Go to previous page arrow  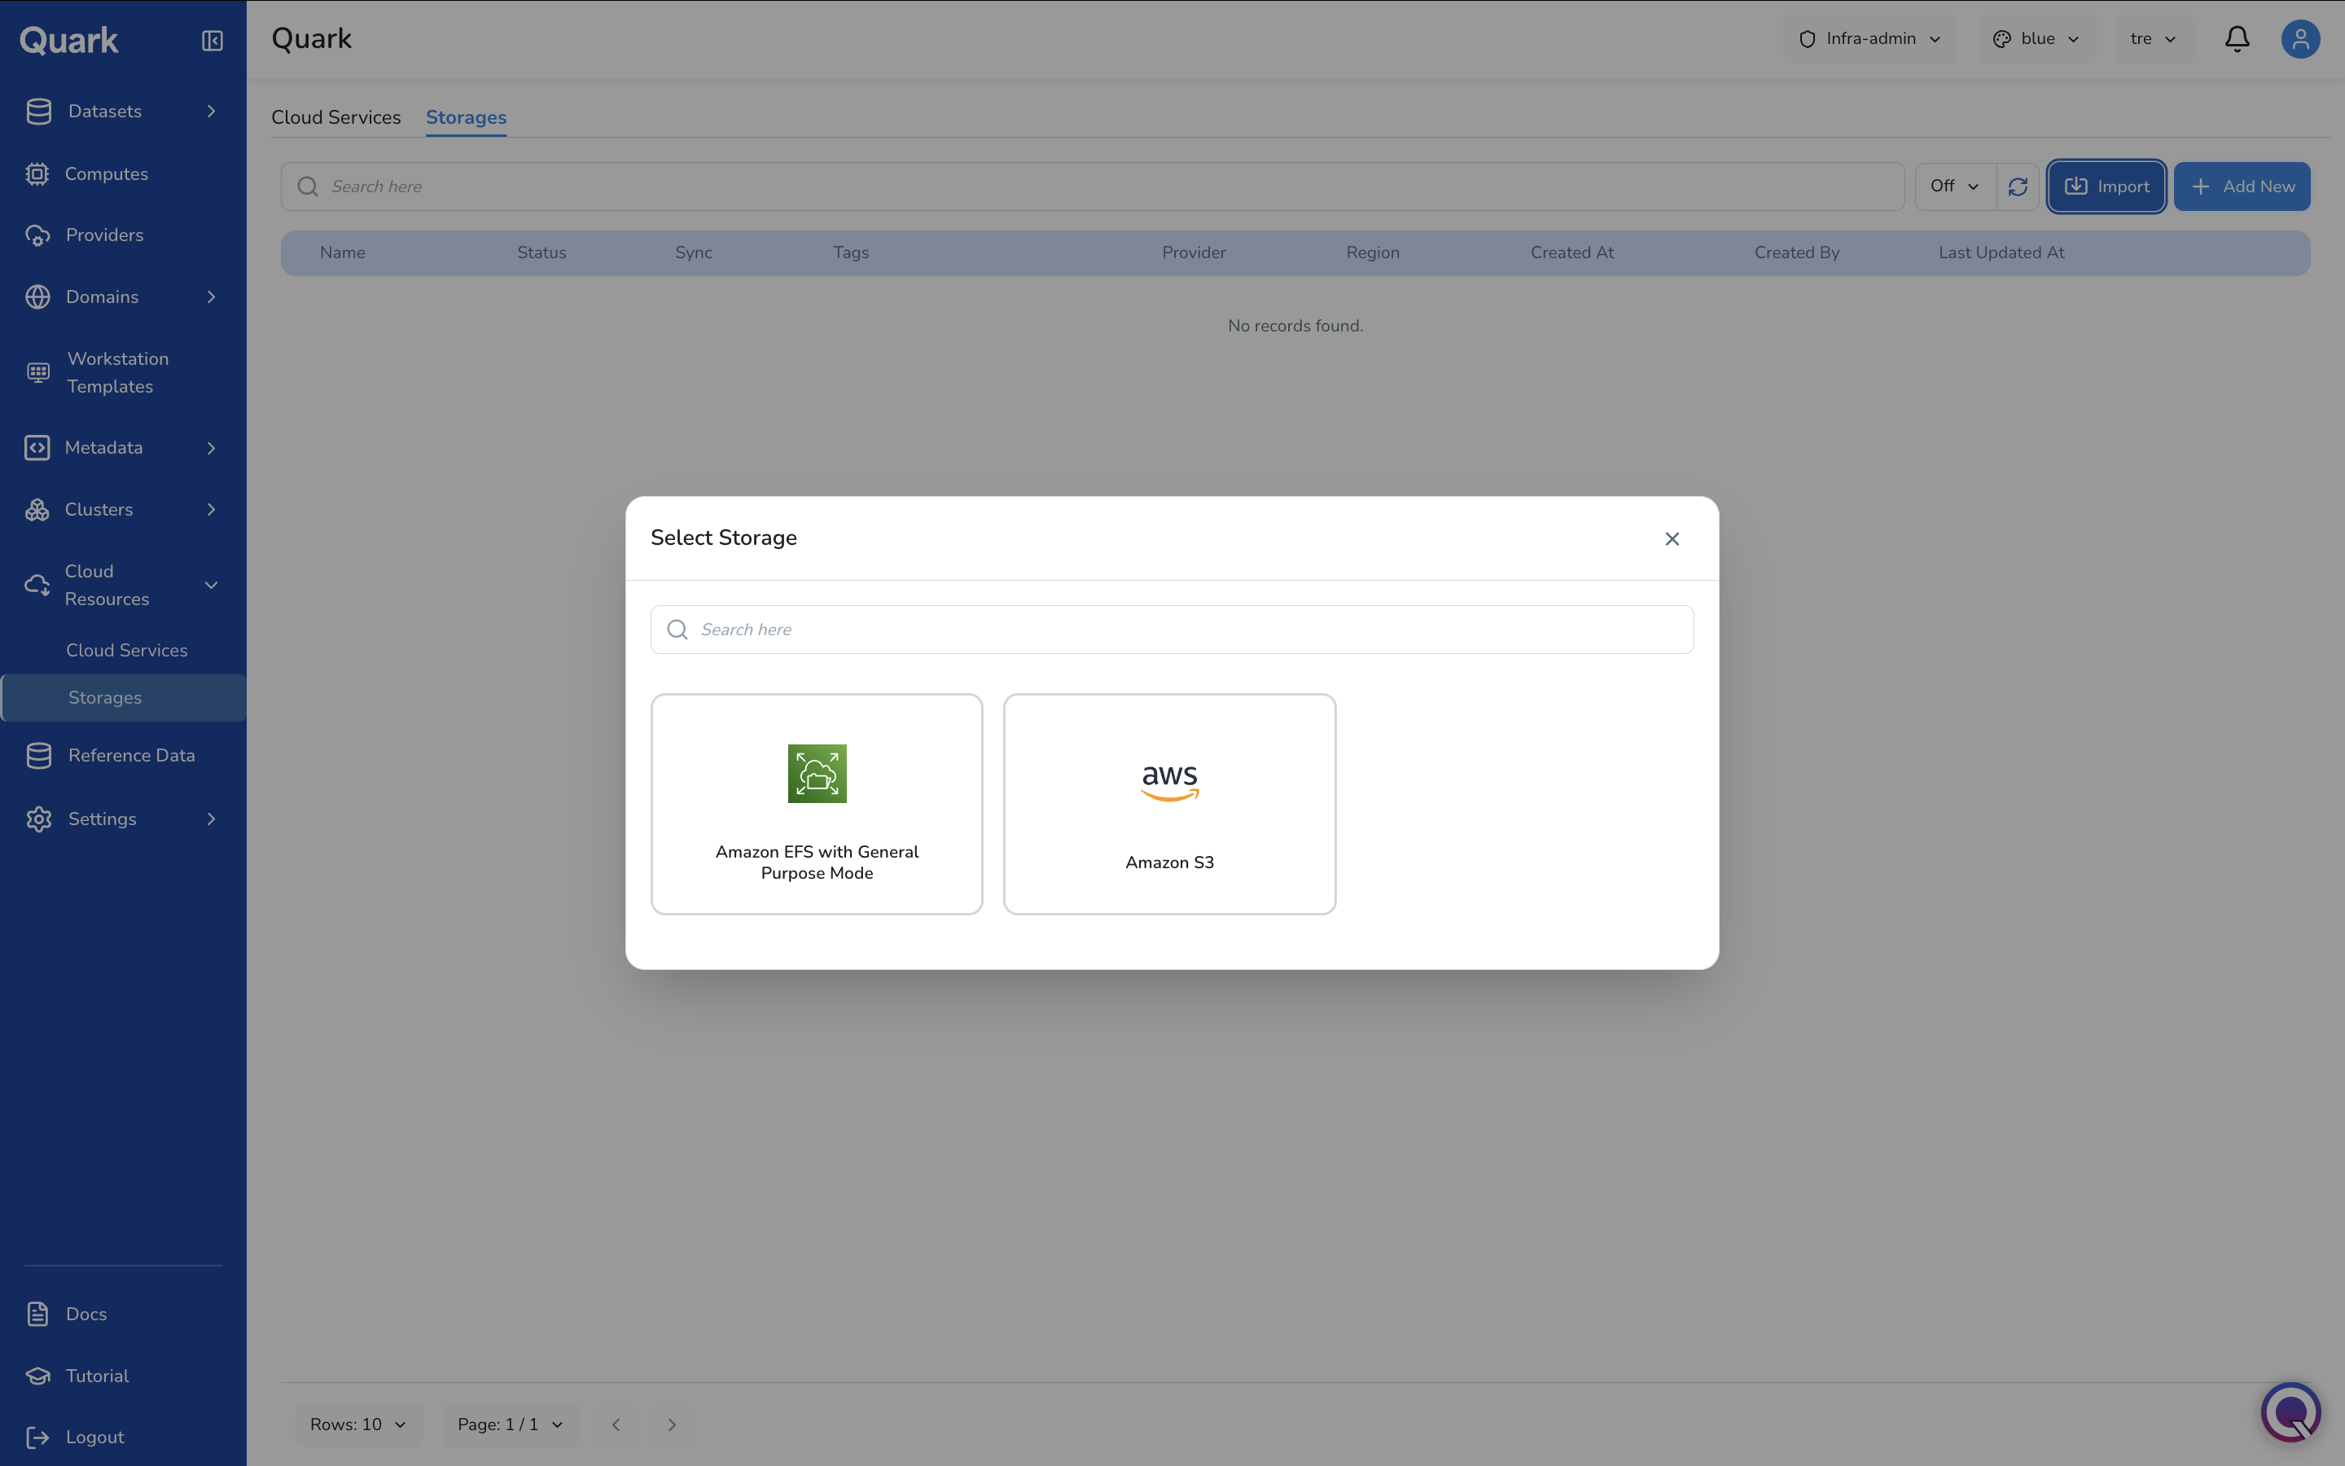[616, 1424]
